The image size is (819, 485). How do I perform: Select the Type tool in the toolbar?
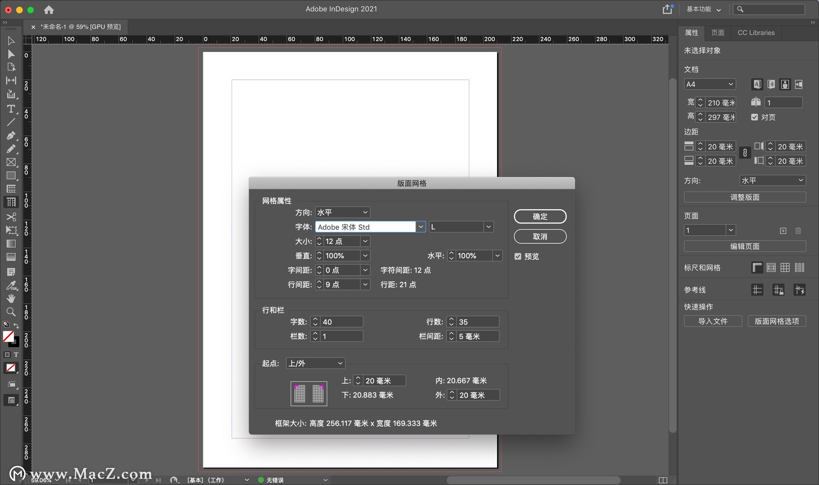point(11,109)
